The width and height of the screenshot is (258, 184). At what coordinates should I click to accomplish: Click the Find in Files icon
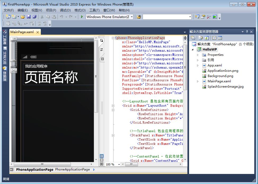139,17
